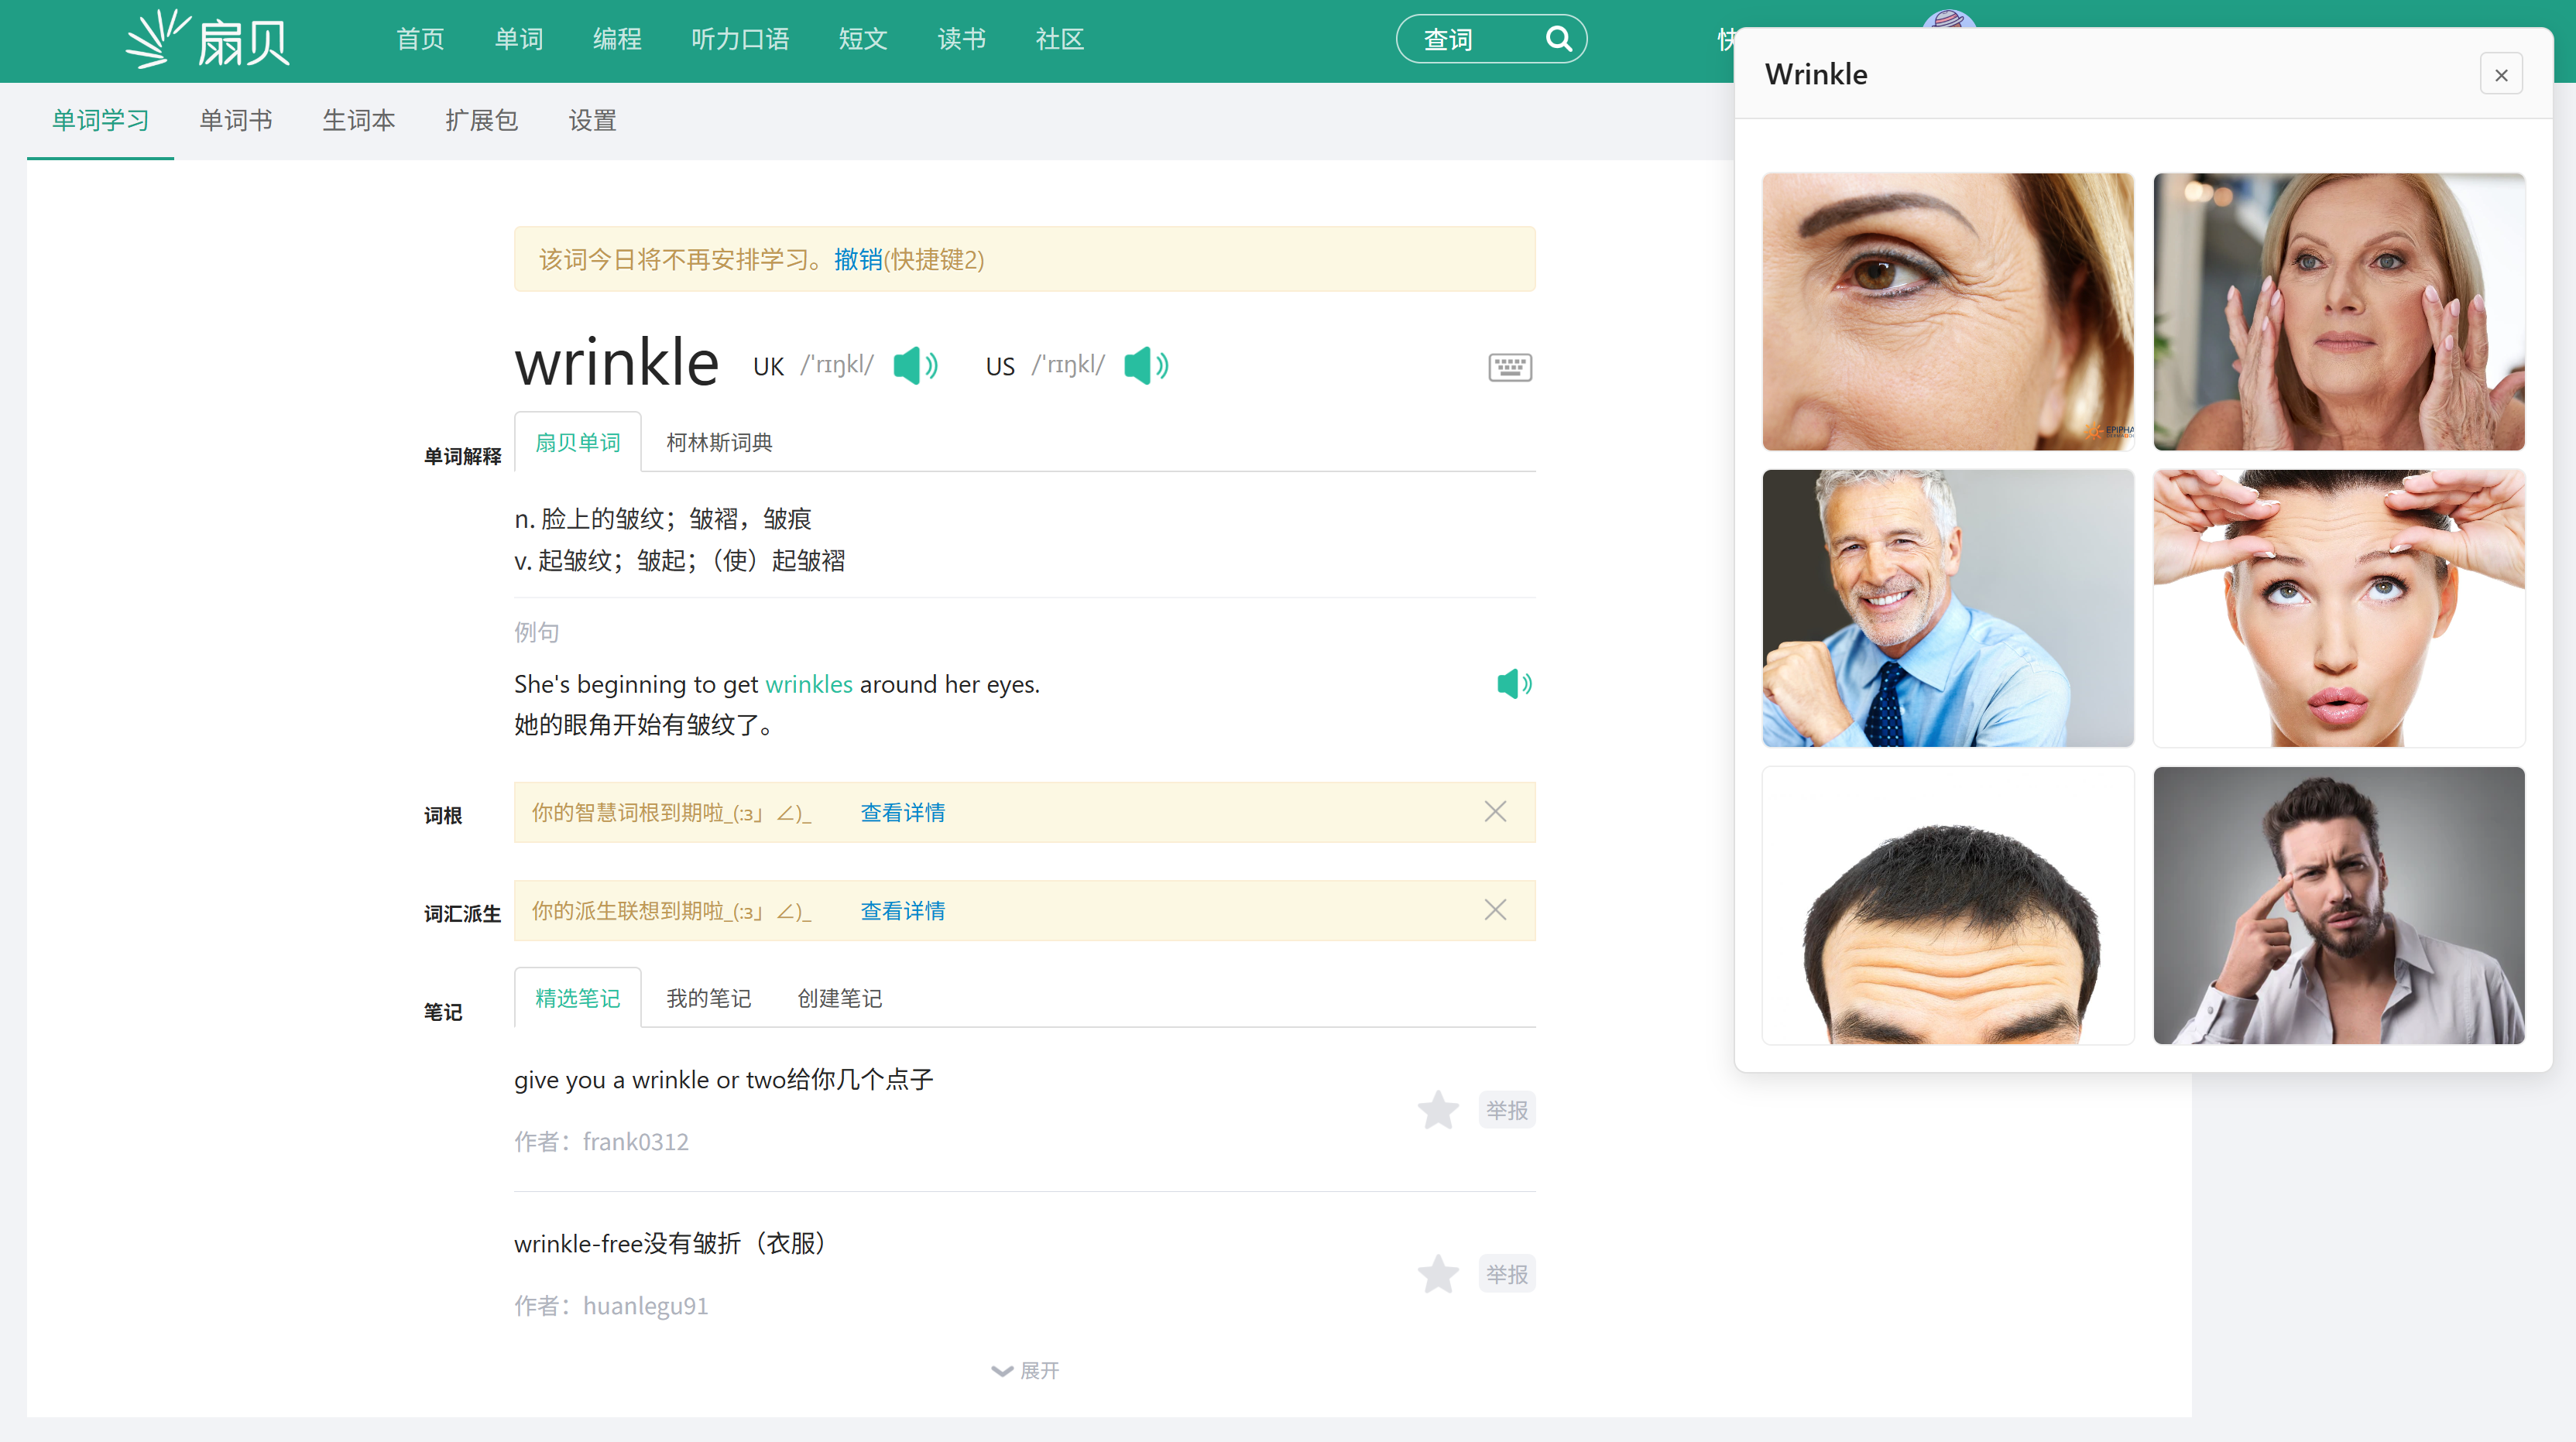Star the huanlegu91 note
This screenshot has height=1442, width=2576.
pos(1437,1274)
